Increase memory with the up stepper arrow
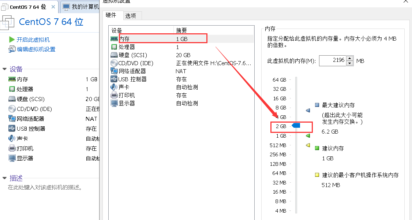The image size is (412, 220). (350, 58)
